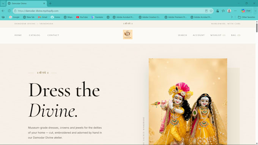The image size is (258, 145).
Task: Click 'DAMODAR DIVINE — VRINDAVAN' text
Action: 34,23
